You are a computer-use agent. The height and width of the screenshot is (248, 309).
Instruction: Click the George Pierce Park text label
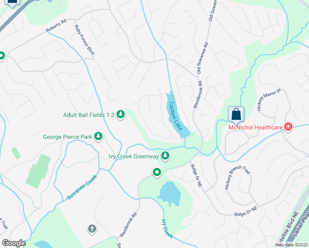[x=68, y=137]
